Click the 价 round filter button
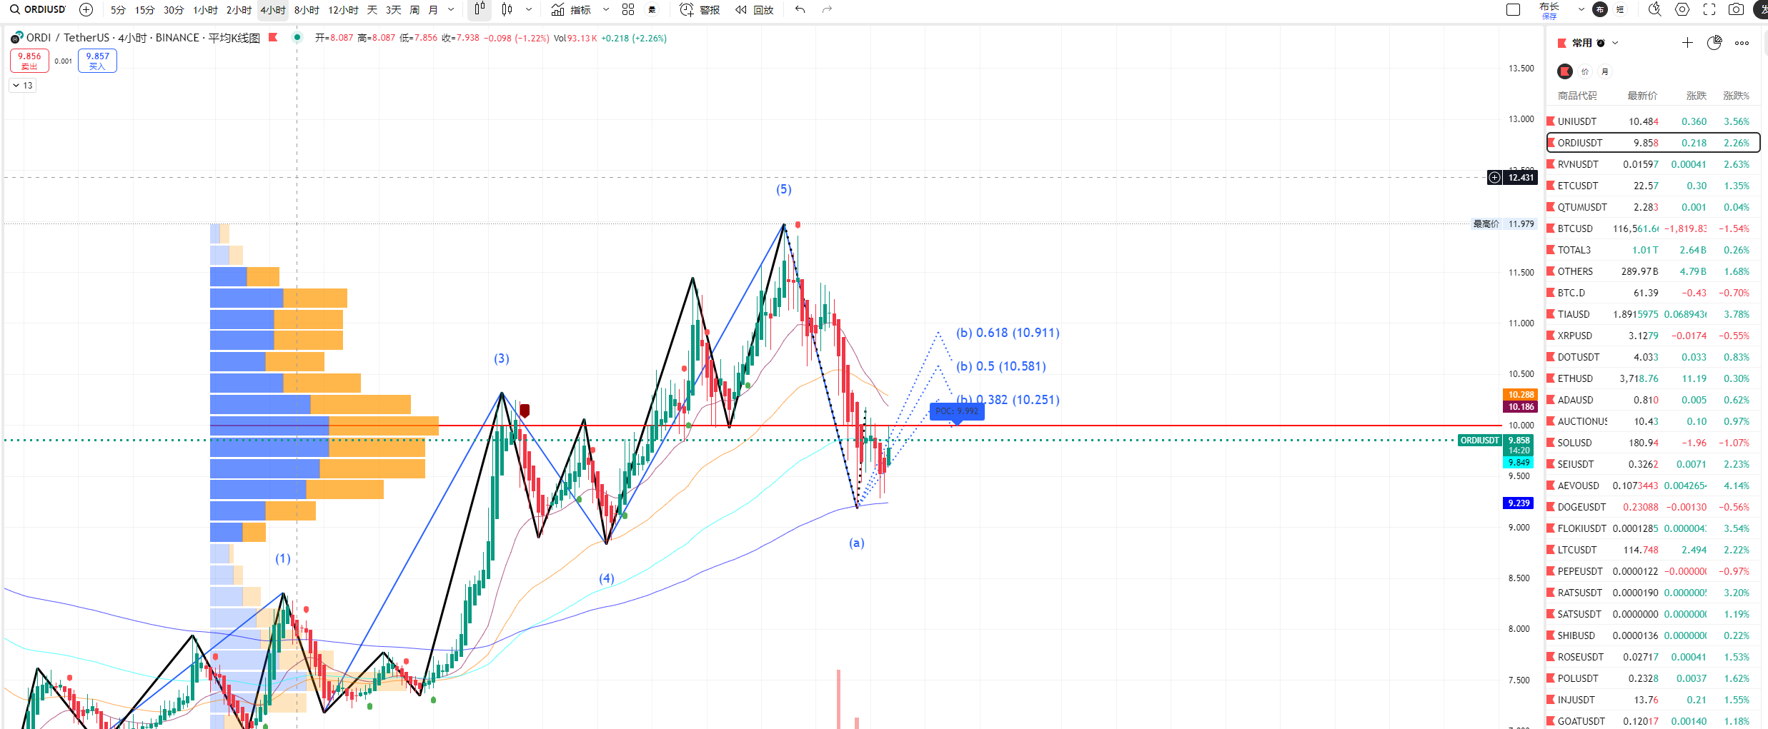 [1585, 71]
